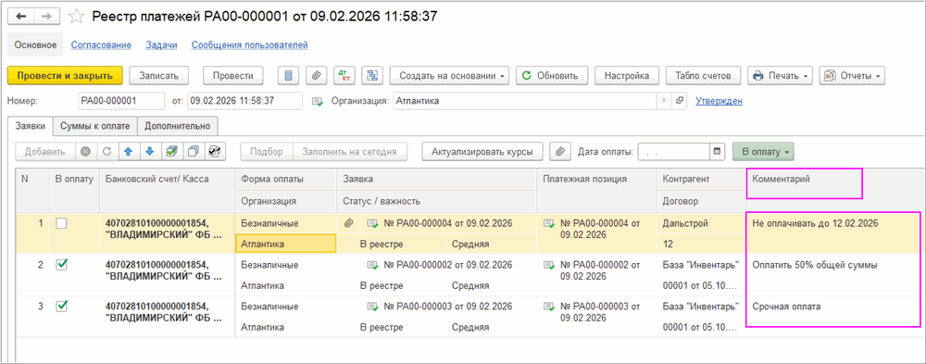Switch to the Основное section

[35, 44]
